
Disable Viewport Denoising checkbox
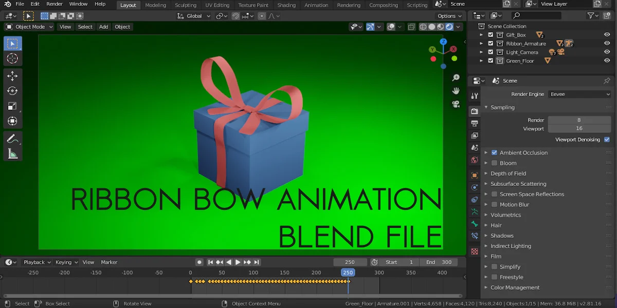607,140
